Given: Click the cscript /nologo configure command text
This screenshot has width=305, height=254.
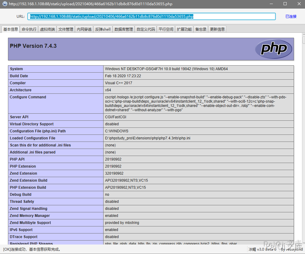Looking at the screenshot, I should (x=196, y=104).
